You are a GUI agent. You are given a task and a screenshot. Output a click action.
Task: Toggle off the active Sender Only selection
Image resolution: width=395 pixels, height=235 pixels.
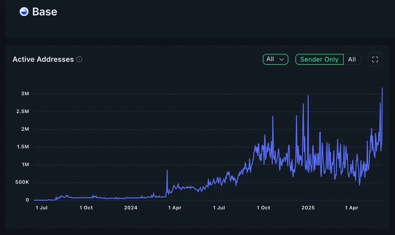pos(319,59)
